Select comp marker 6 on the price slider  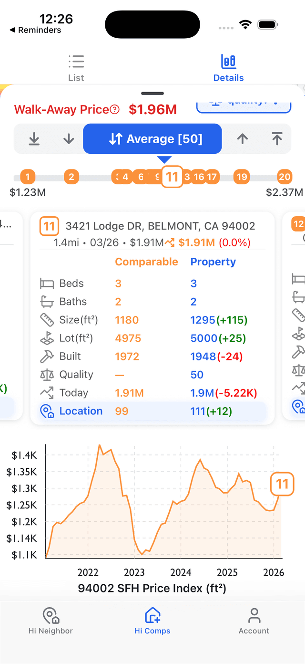click(x=140, y=177)
